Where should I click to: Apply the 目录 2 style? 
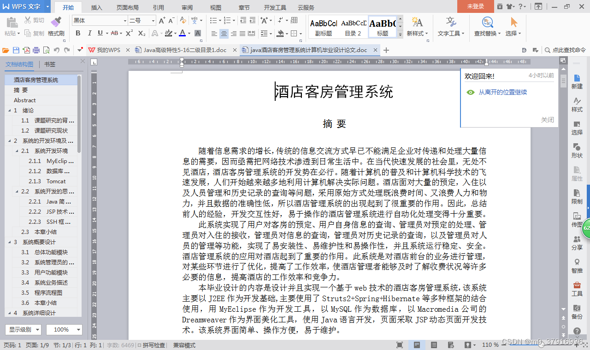(x=353, y=27)
